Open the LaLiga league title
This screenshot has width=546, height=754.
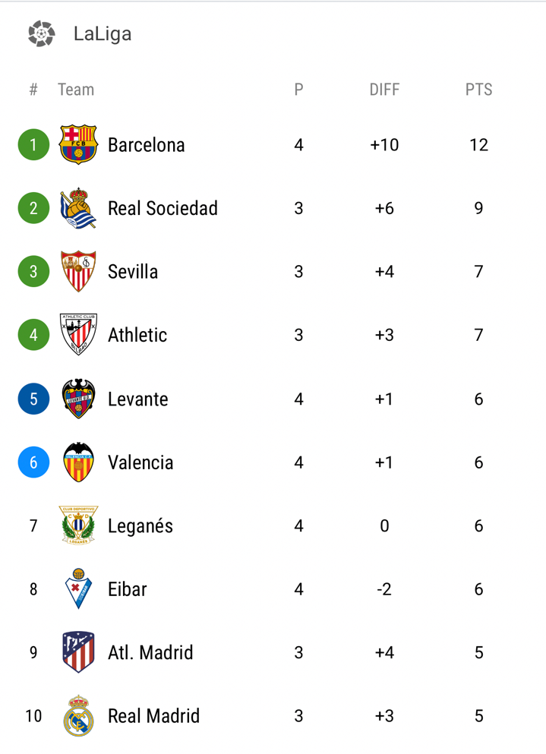pyautogui.click(x=103, y=34)
